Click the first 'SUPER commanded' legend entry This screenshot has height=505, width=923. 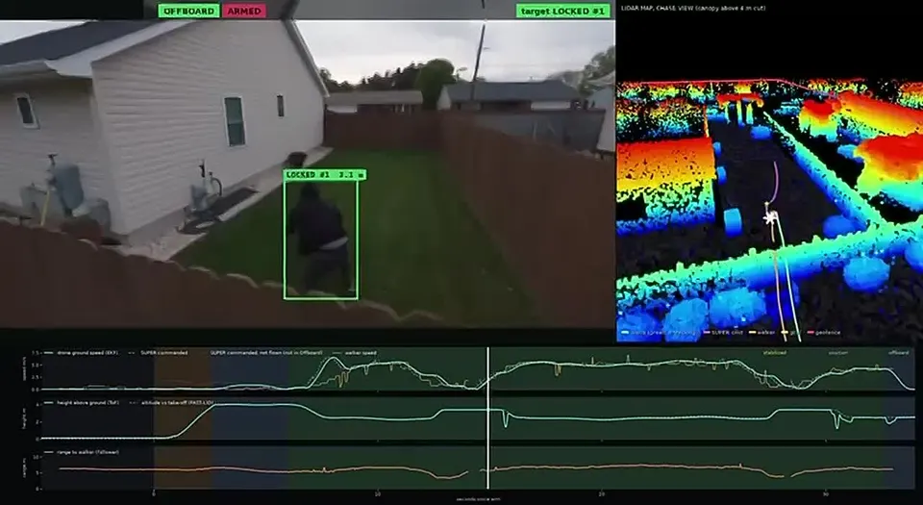pyautogui.click(x=157, y=353)
